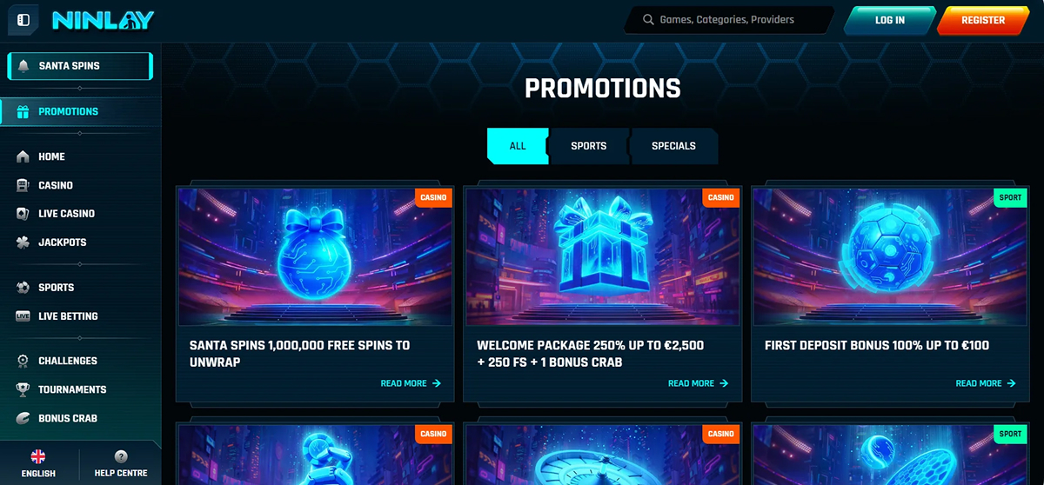The height and width of the screenshot is (485, 1044).
Task: Open Home via the house icon
Action: point(23,156)
